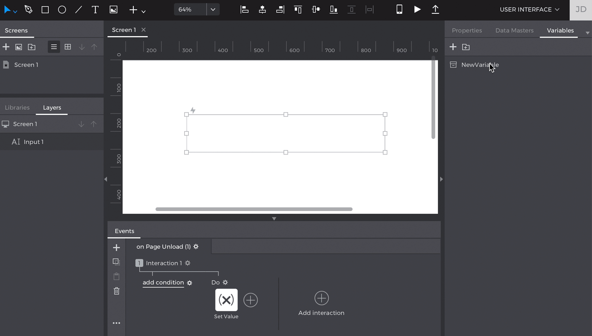The width and height of the screenshot is (592, 336).
Task: Click the add condition link
Action: pos(163,283)
